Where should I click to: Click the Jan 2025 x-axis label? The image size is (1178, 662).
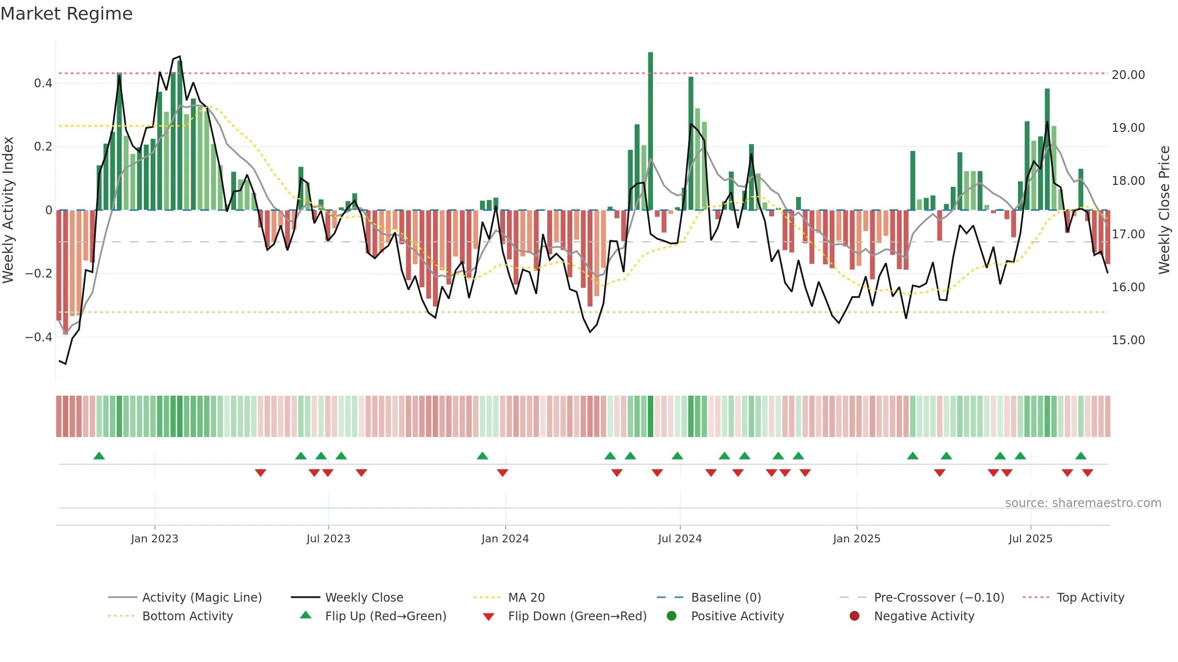click(x=857, y=538)
